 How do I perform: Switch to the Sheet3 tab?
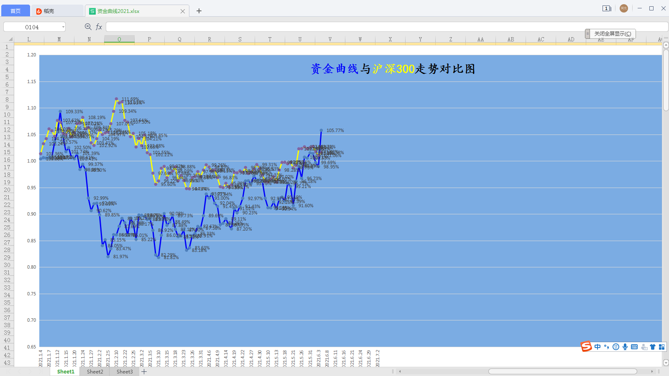coord(124,371)
